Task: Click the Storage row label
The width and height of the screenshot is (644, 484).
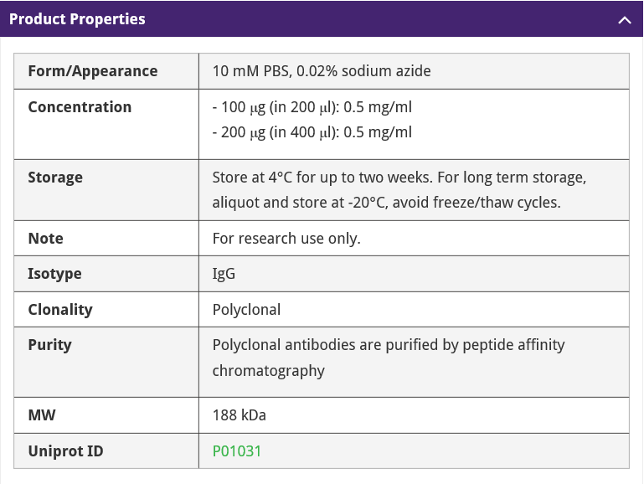Action: [55, 178]
